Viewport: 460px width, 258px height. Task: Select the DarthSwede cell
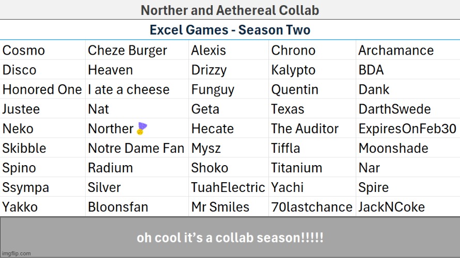pyautogui.click(x=408, y=109)
